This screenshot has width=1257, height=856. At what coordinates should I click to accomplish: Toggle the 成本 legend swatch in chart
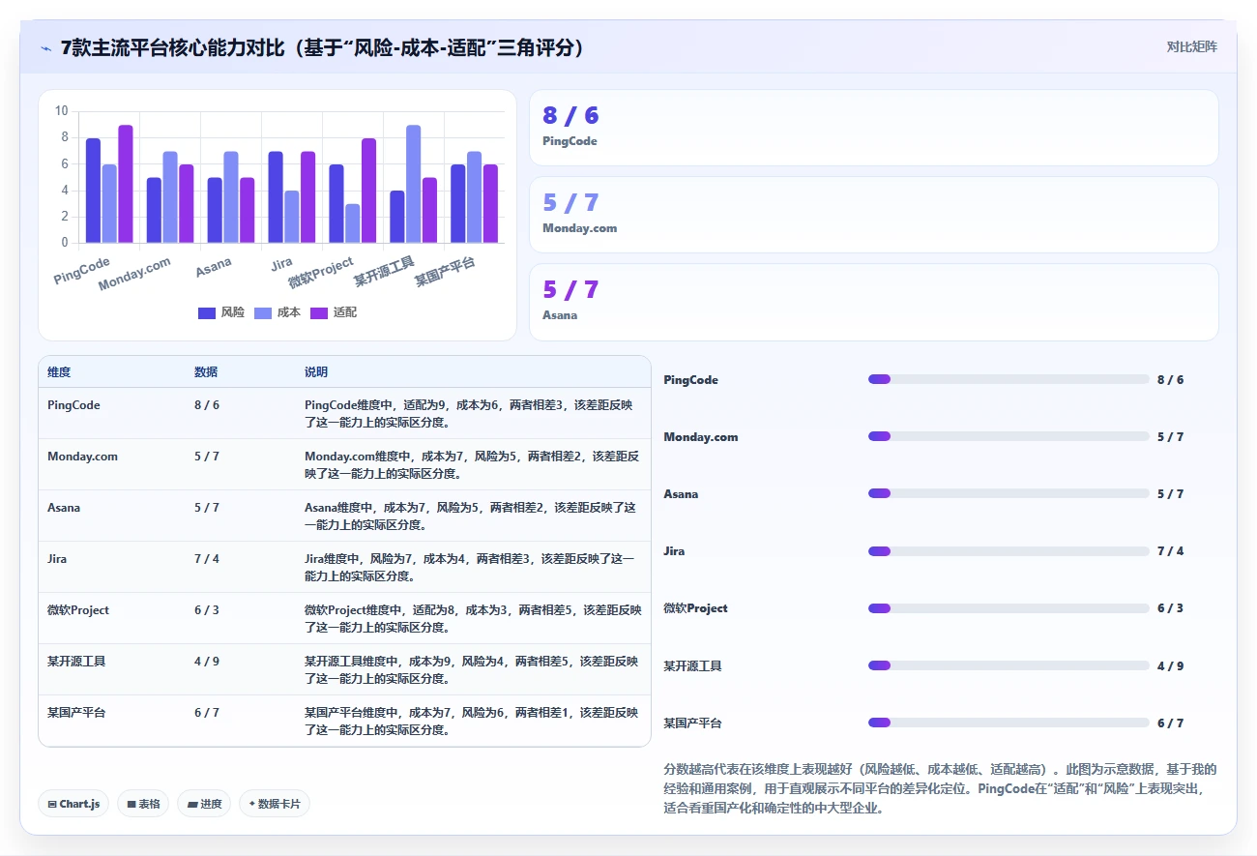click(x=263, y=312)
